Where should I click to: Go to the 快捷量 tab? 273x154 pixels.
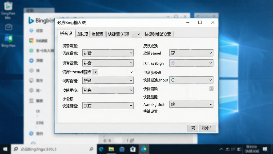119,34
